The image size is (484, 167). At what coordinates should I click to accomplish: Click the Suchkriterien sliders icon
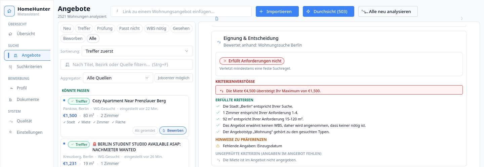[10, 67]
